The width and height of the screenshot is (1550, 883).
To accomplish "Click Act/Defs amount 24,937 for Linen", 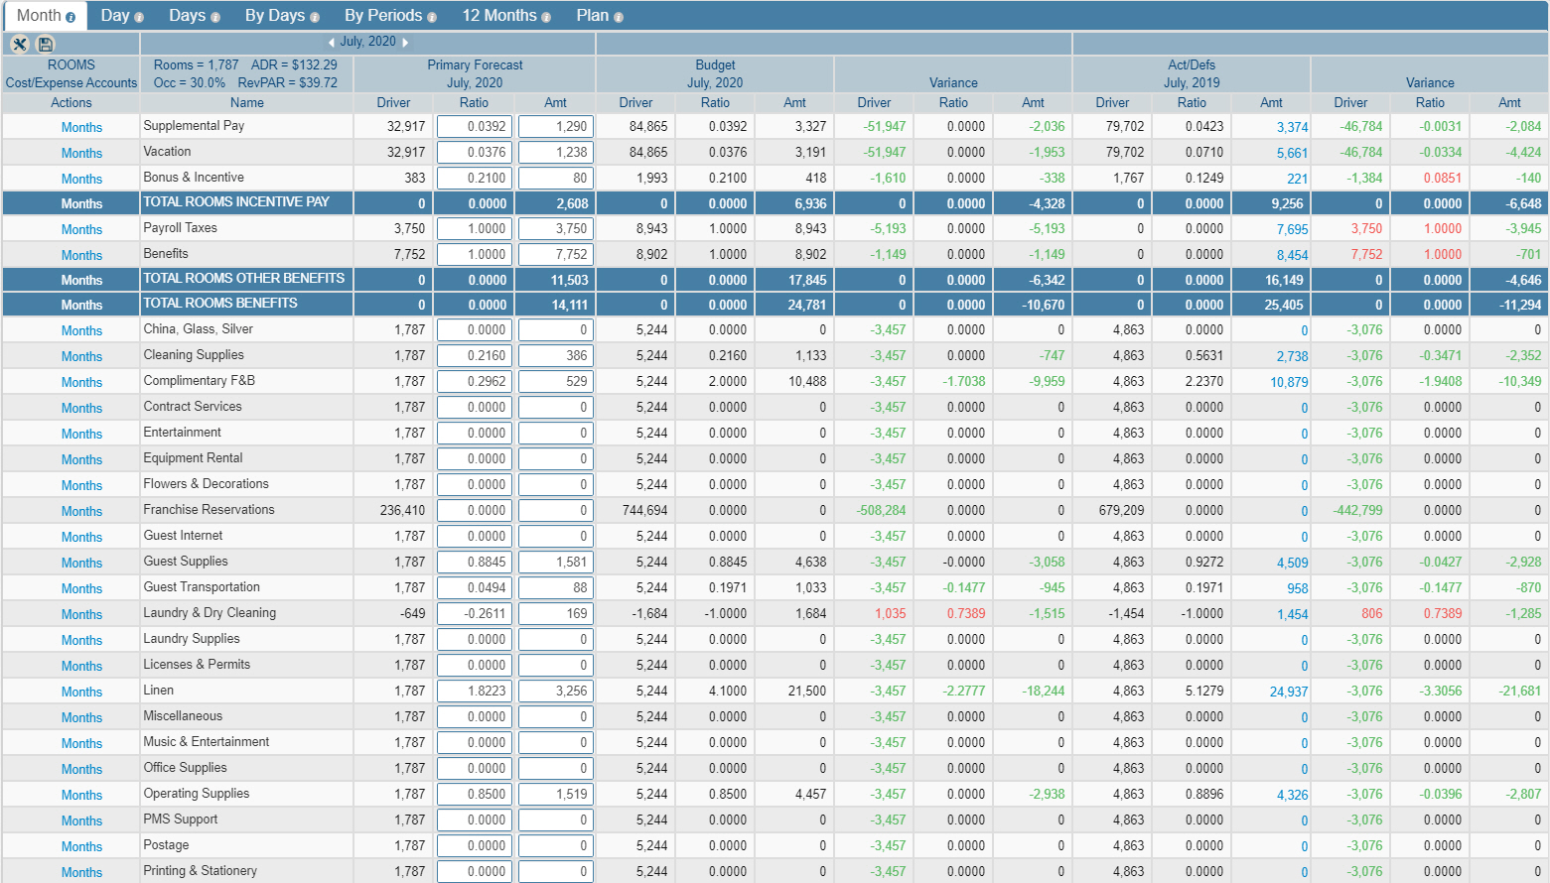I will tap(1288, 692).
